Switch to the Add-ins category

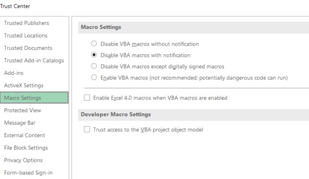click(x=14, y=73)
